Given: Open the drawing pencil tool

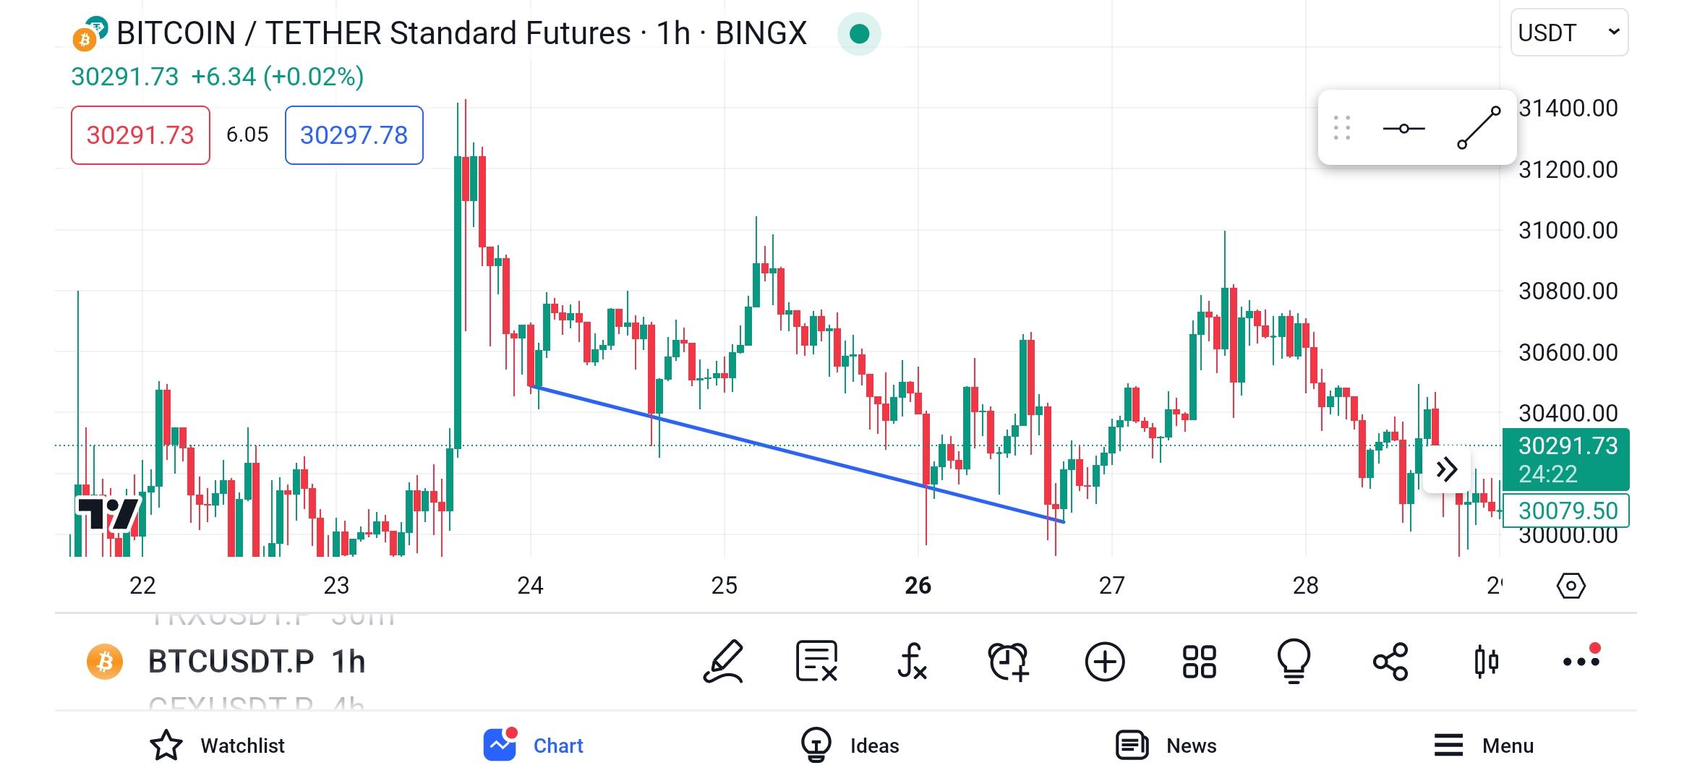Looking at the screenshot, I should click(x=724, y=661).
